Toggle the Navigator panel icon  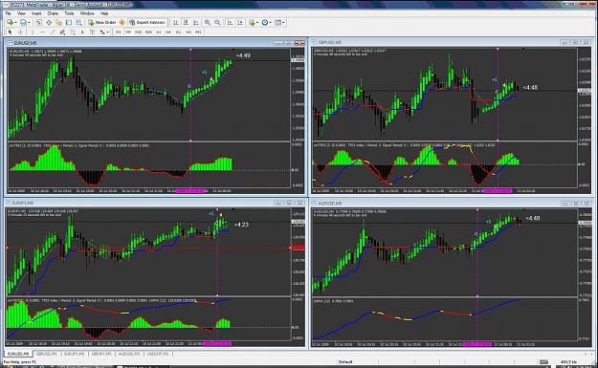click(58, 23)
